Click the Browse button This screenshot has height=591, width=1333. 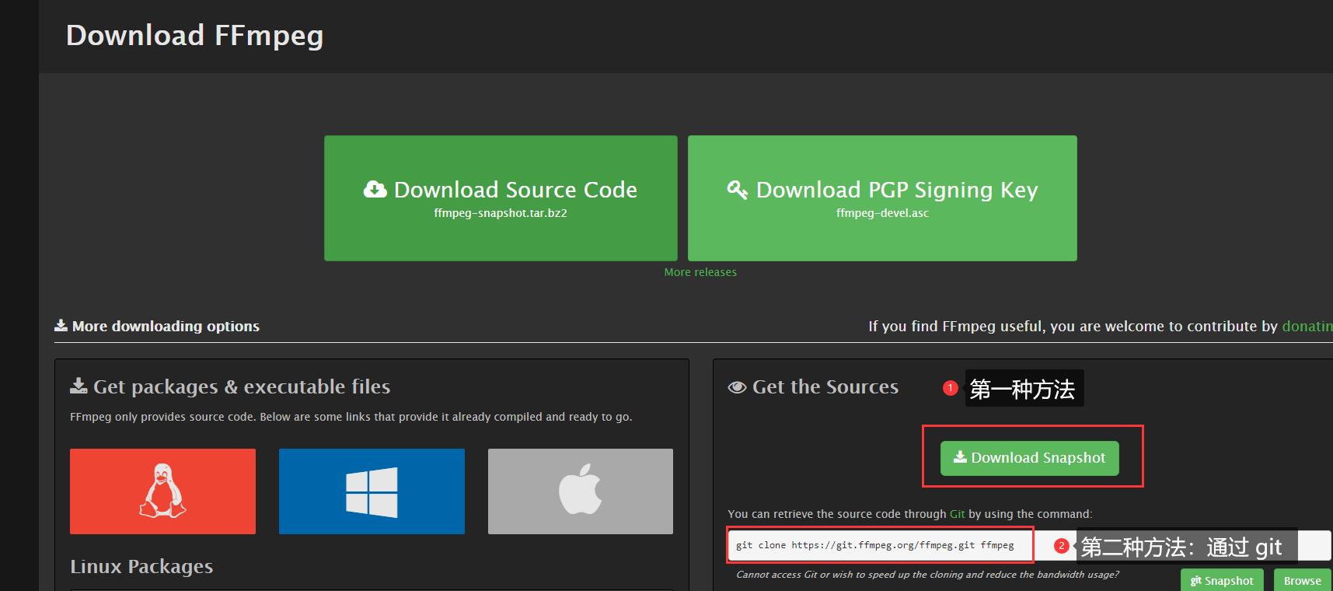(x=1303, y=580)
